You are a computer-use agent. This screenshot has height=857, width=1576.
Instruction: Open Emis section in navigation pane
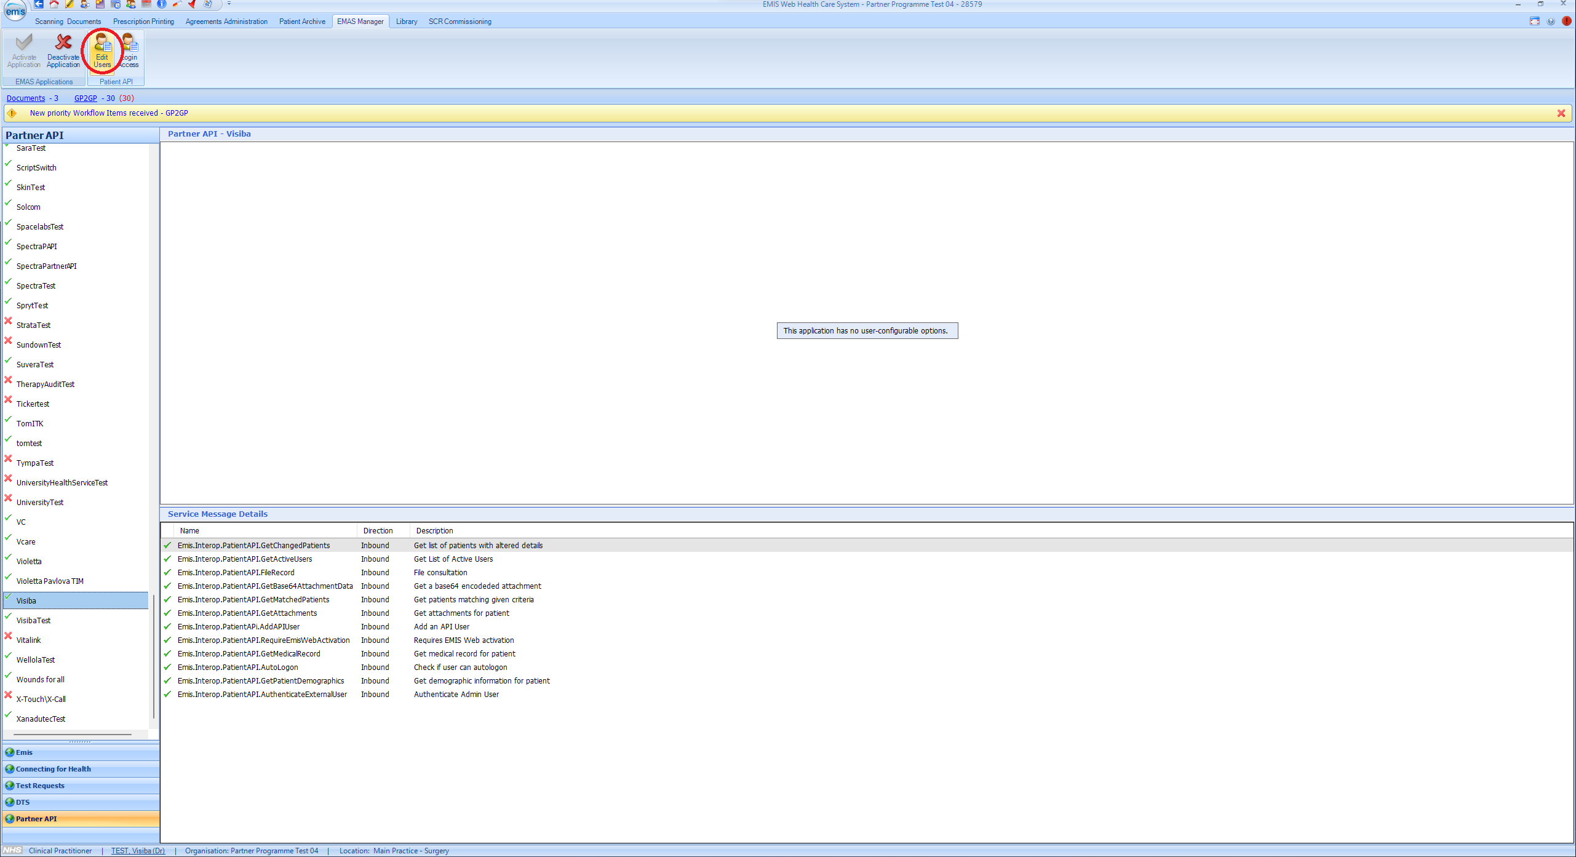(81, 752)
